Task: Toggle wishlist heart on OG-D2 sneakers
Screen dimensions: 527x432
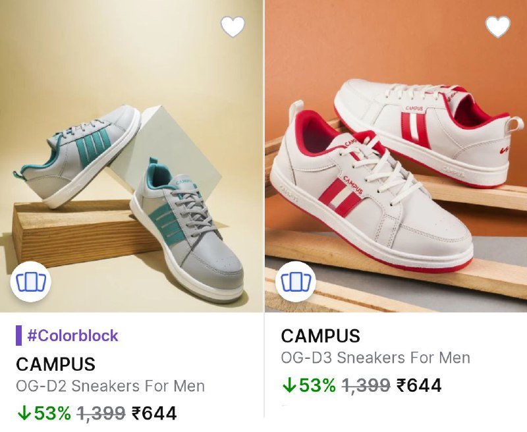Action: tap(233, 26)
